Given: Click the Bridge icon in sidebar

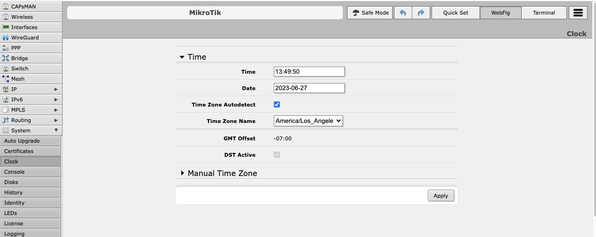Looking at the screenshot, I should coord(6,58).
